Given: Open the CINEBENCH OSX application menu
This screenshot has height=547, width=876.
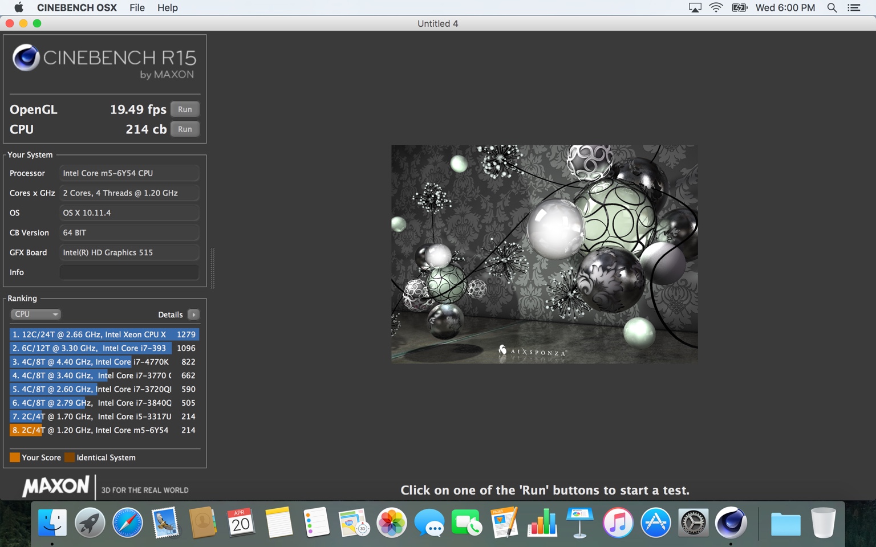Looking at the screenshot, I should click(x=77, y=7).
